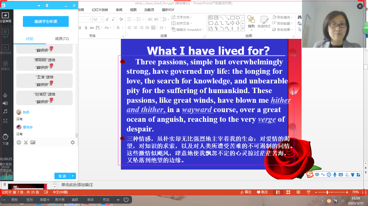The image size is (368, 206).
Task: Click the scissors screenshot icon in chat
Action: pyautogui.click(x=26, y=142)
